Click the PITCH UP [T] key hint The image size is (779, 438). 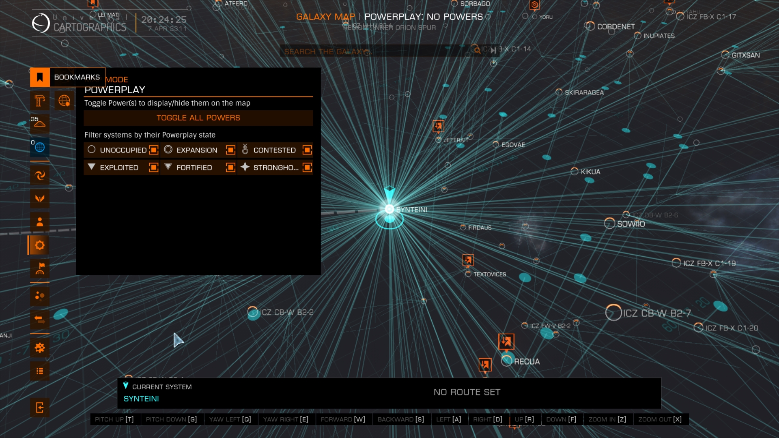[114, 419]
